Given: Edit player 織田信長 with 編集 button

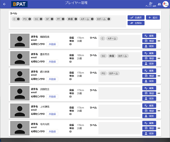Looking at the screenshot, I should (x=149, y=36).
